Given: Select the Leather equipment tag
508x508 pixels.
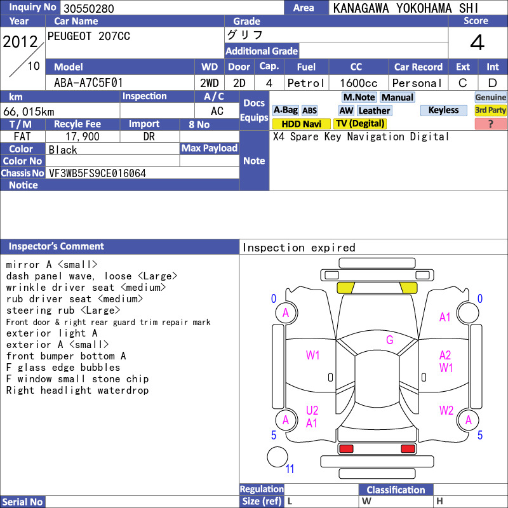Looking at the screenshot, I should (374, 110).
